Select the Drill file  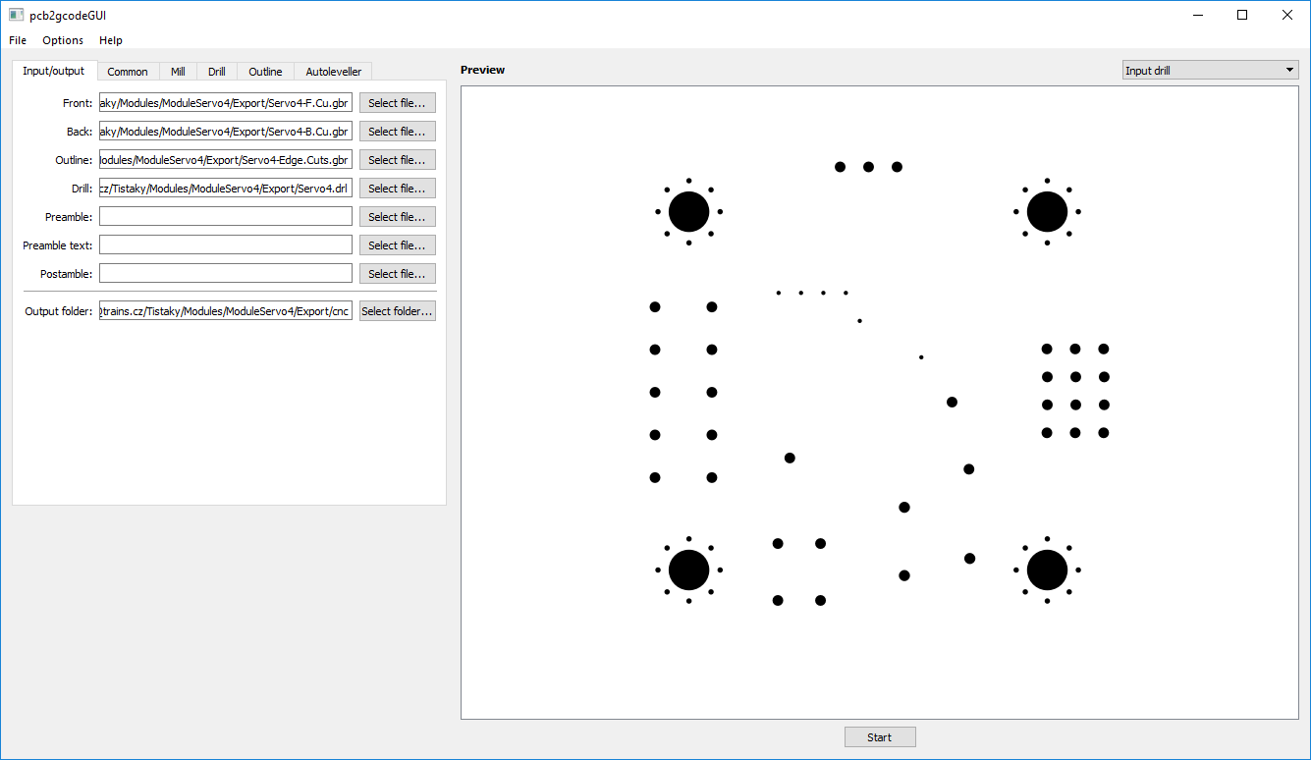point(397,188)
